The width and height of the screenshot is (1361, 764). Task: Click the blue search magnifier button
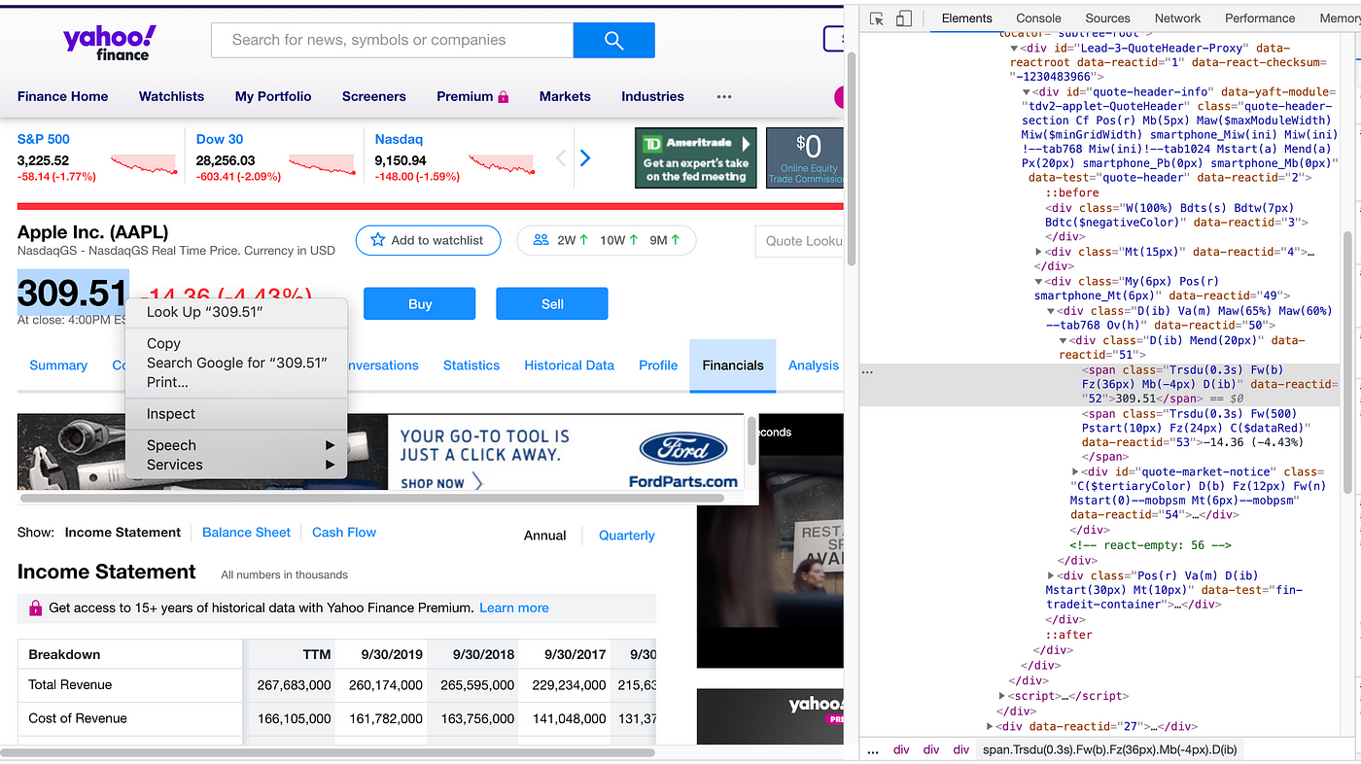click(613, 40)
